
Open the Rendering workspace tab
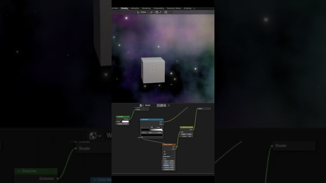point(146,8)
